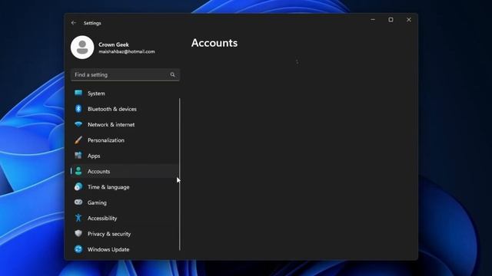
Task: Open Personalization settings label
Action: pos(106,140)
